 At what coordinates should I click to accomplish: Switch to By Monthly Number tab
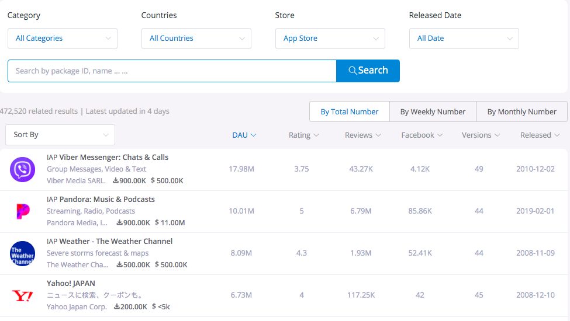point(521,111)
